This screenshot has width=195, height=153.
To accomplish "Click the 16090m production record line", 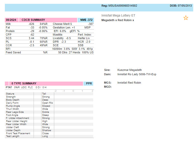I will tap(72, 49).
